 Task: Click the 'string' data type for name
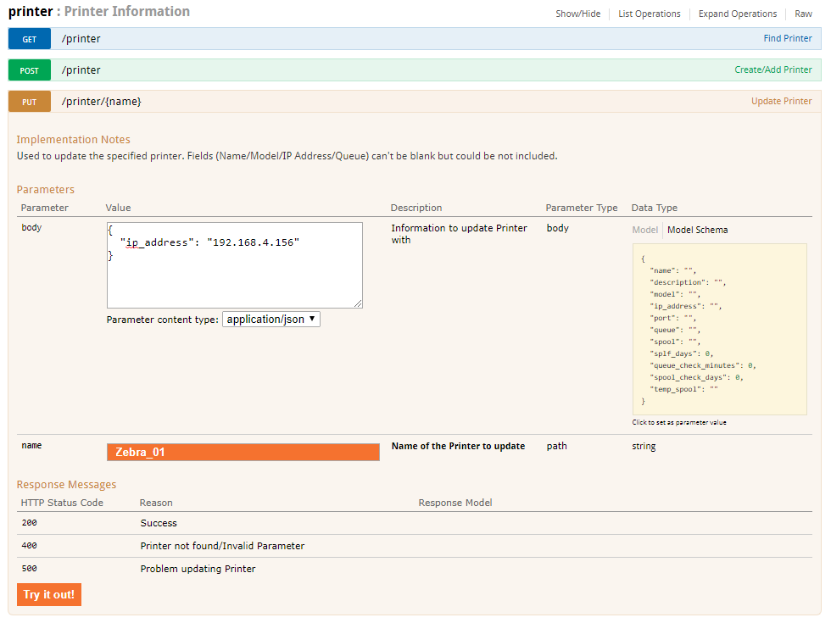(644, 446)
